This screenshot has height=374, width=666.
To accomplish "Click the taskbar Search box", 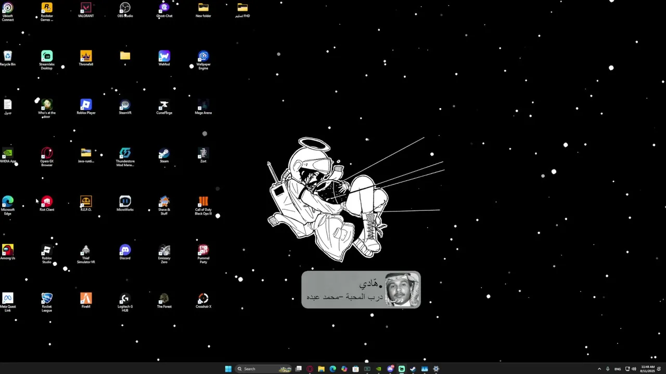I will click(264, 369).
